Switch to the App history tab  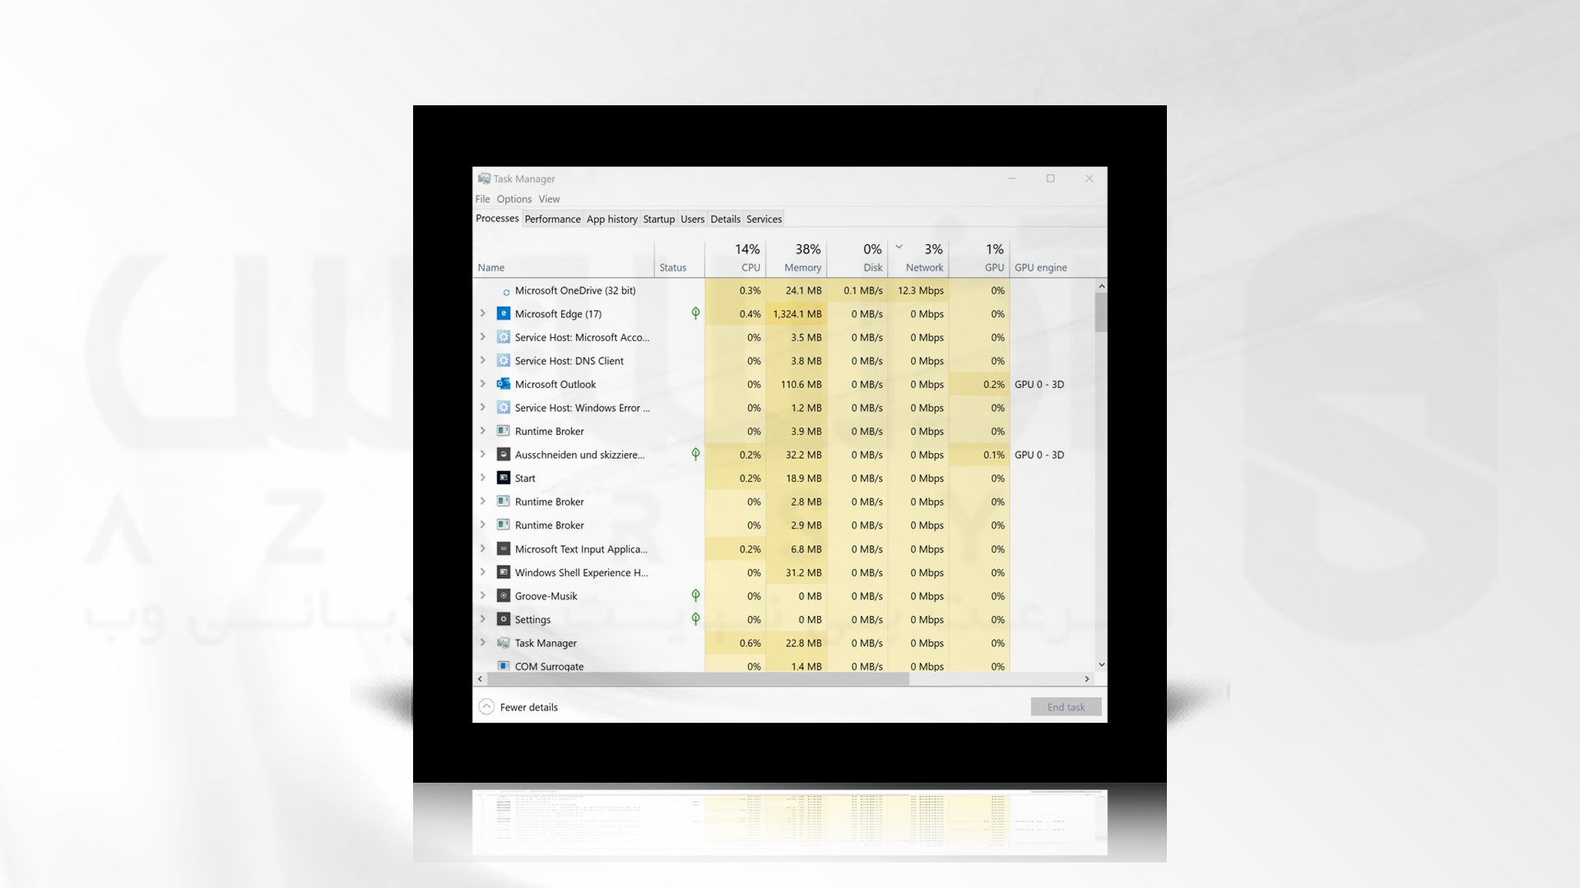click(x=611, y=220)
